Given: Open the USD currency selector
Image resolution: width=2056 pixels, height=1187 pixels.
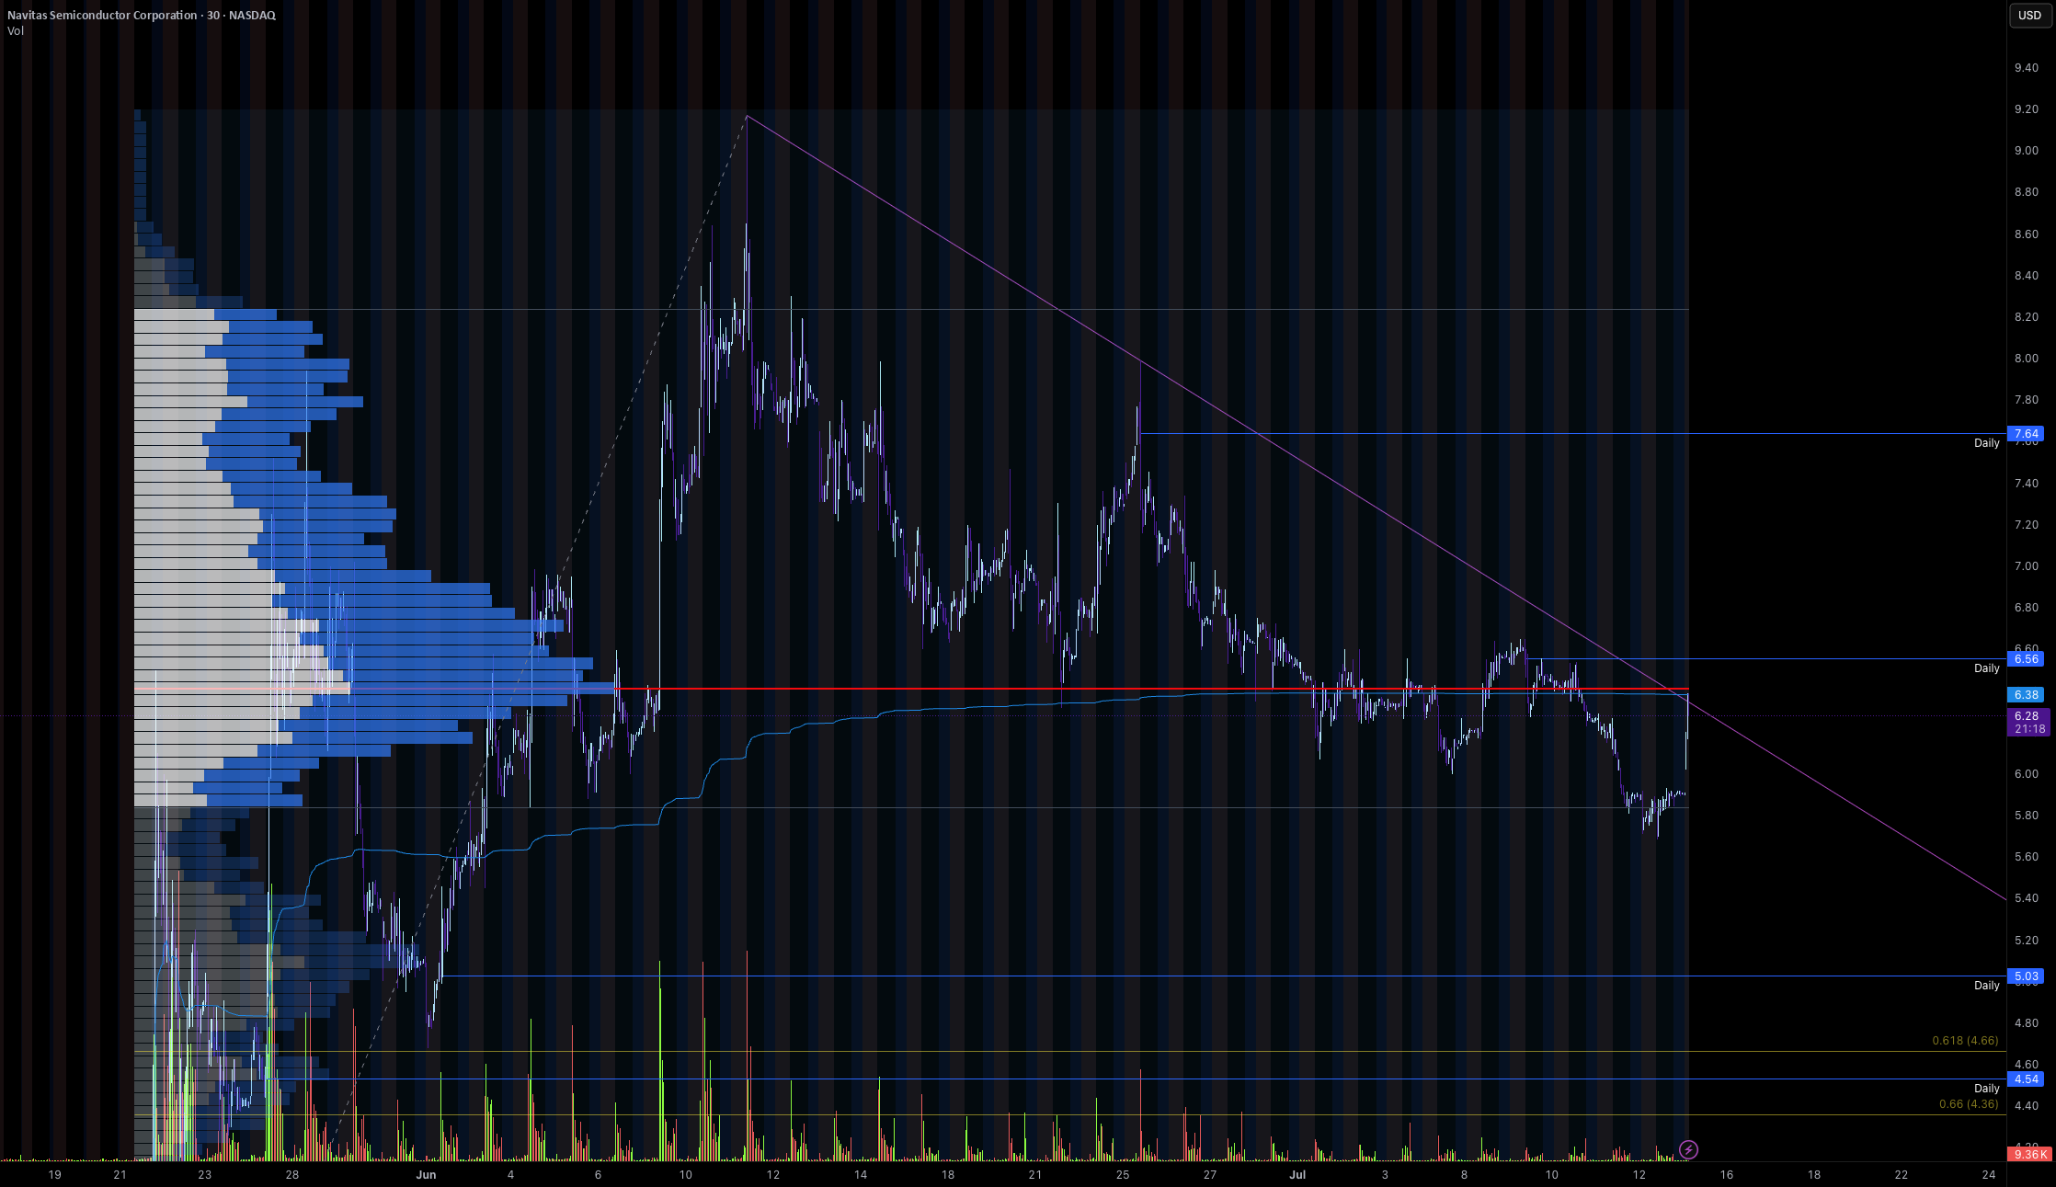Looking at the screenshot, I should [x=2029, y=15].
